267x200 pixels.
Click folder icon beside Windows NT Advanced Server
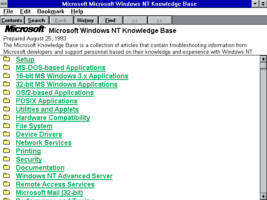point(7,175)
